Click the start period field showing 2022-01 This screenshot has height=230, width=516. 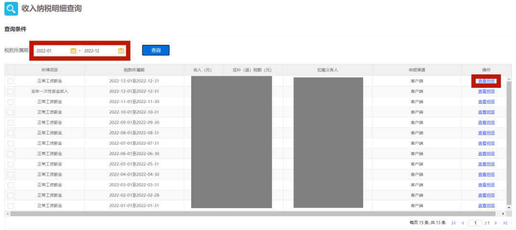click(x=52, y=51)
